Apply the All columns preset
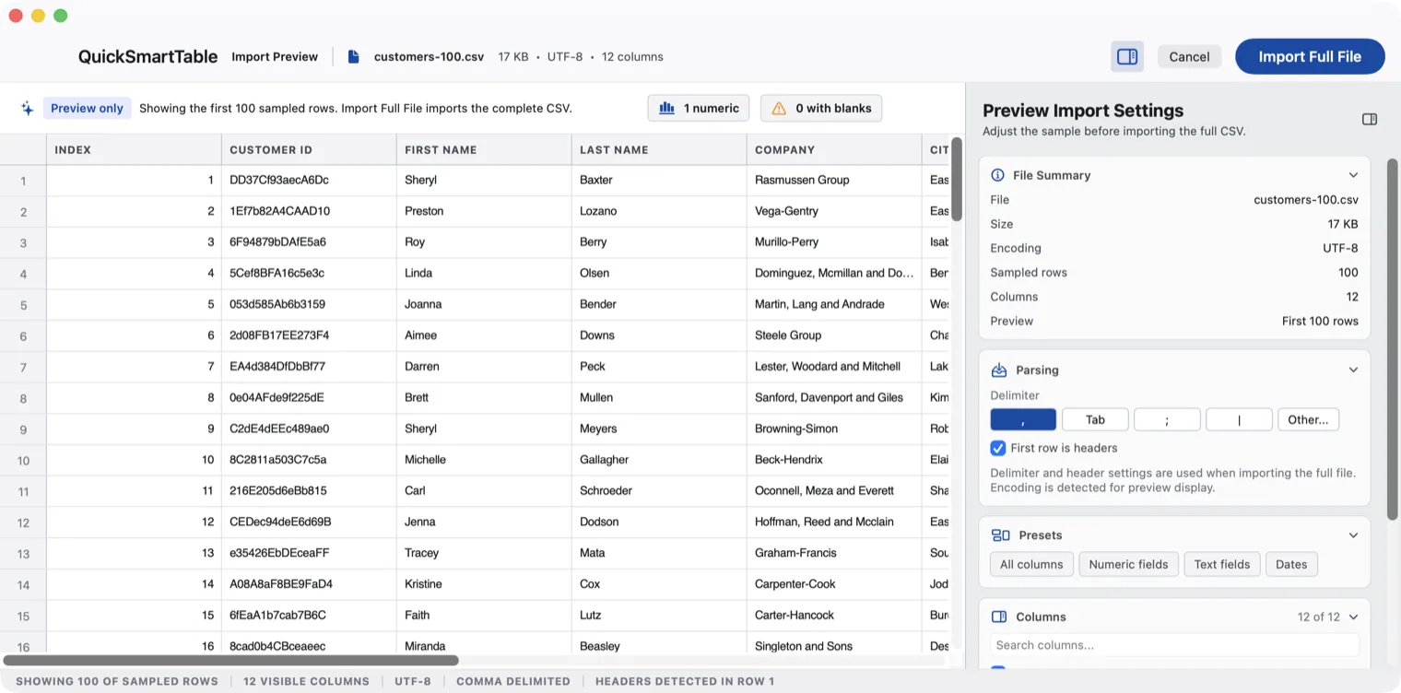 tap(1031, 564)
